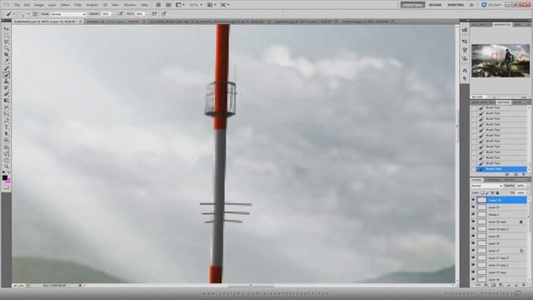Switch to the ESSENTIALS workspace
Viewport: 533px width, 300px height.
pyautogui.click(x=412, y=5)
